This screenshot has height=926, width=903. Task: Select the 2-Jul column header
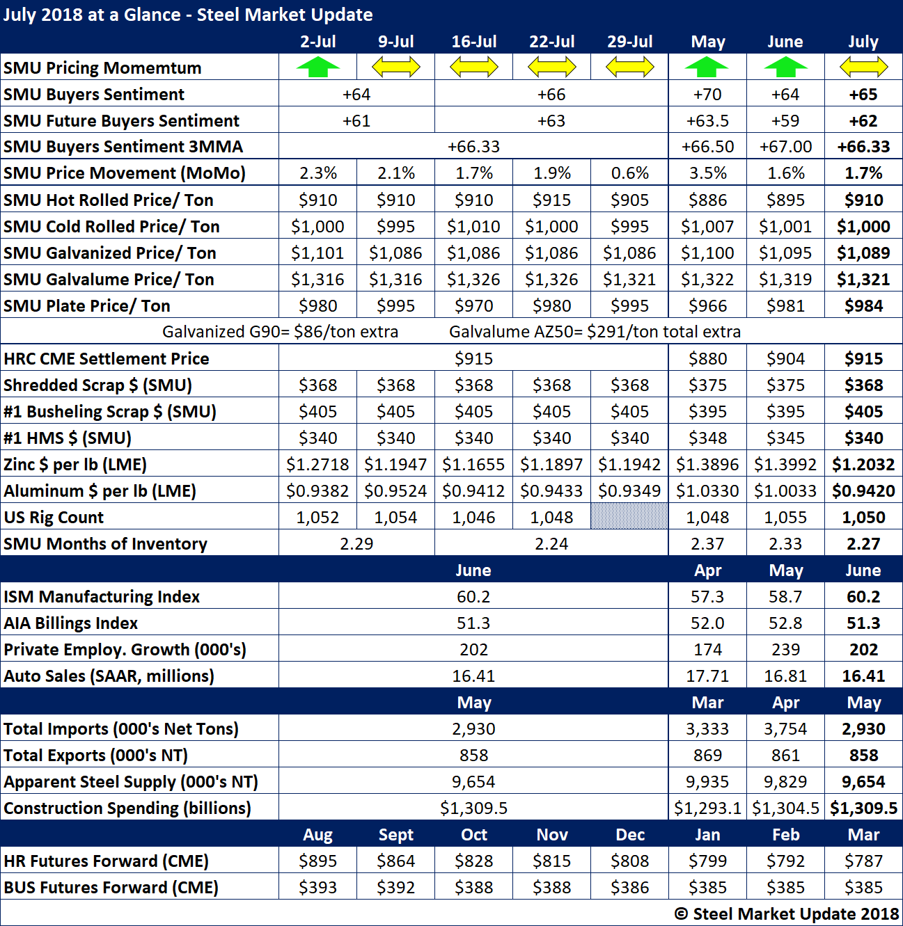tap(317, 42)
